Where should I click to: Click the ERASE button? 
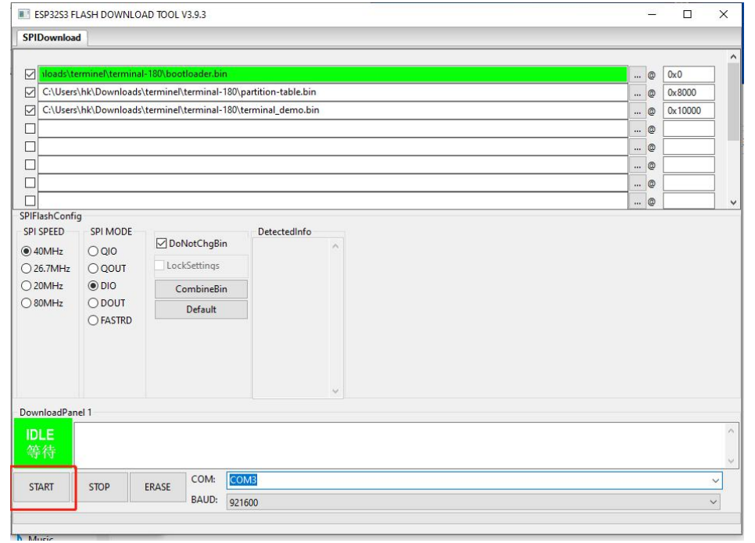point(157,487)
